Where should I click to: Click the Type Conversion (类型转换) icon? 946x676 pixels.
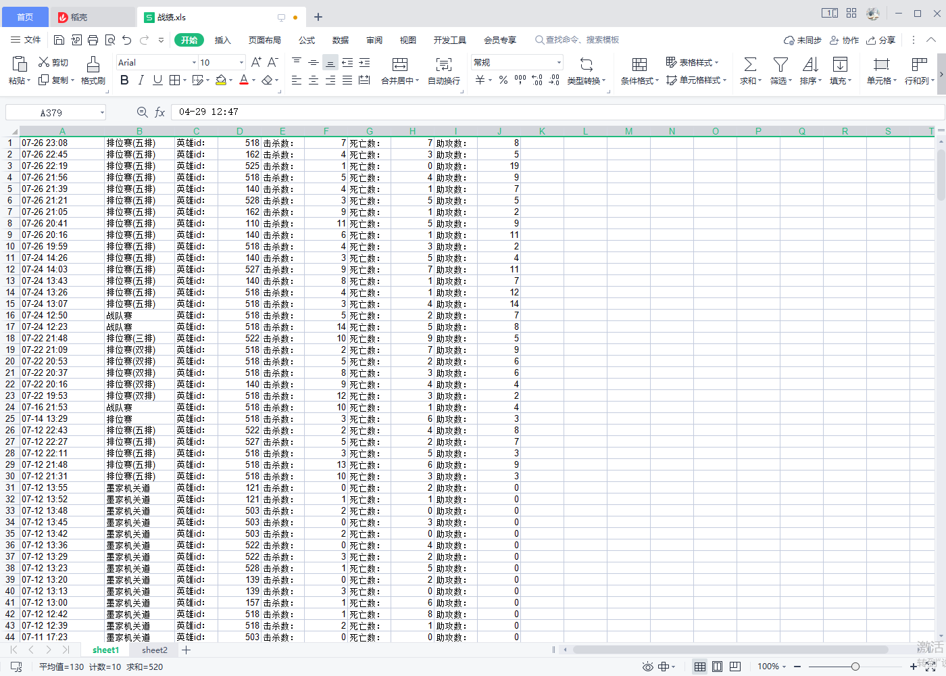click(x=587, y=64)
